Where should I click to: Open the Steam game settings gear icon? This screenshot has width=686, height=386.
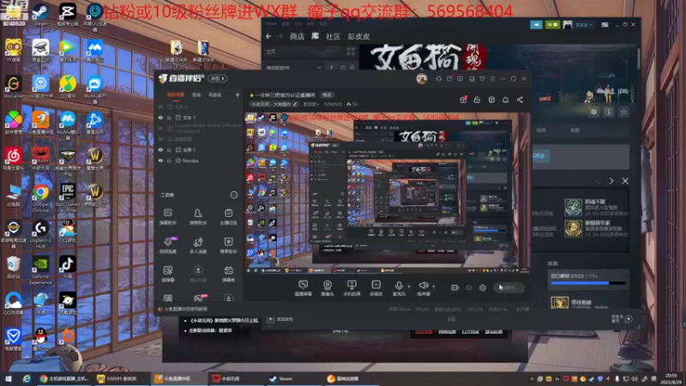593,112
